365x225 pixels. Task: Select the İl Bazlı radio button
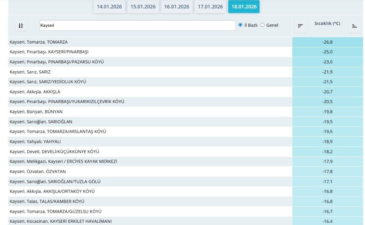pyautogui.click(x=240, y=25)
